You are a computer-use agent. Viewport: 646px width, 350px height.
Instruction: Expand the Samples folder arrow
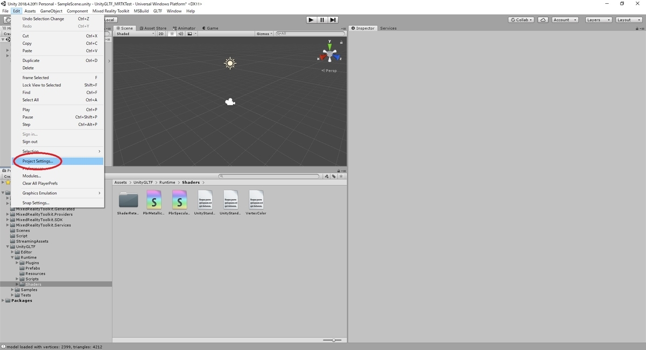coord(13,290)
